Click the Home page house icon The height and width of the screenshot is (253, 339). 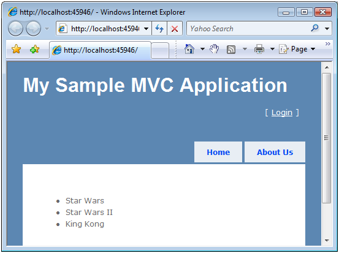point(189,49)
